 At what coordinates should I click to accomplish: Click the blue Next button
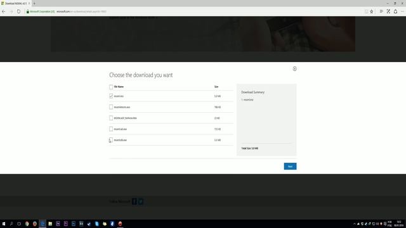(x=290, y=166)
